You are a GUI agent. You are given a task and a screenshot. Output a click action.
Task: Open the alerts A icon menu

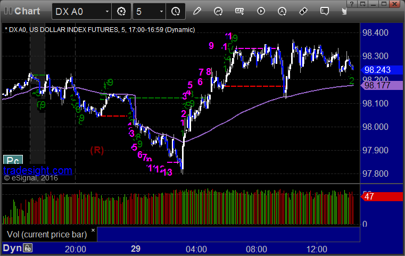(x=282, y=11)
